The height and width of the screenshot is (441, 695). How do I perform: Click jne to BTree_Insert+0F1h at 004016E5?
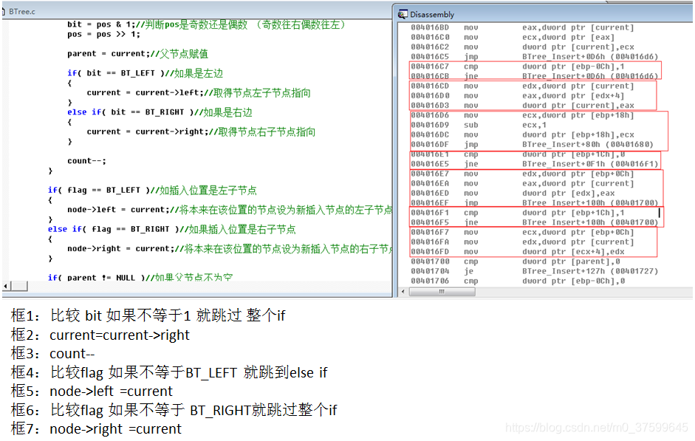(534, 164)
